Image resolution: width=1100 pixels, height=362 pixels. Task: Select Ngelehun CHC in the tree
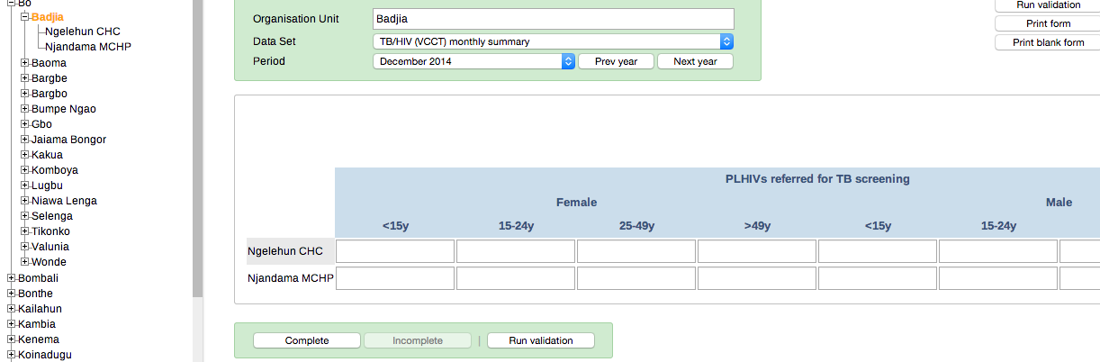82,32
